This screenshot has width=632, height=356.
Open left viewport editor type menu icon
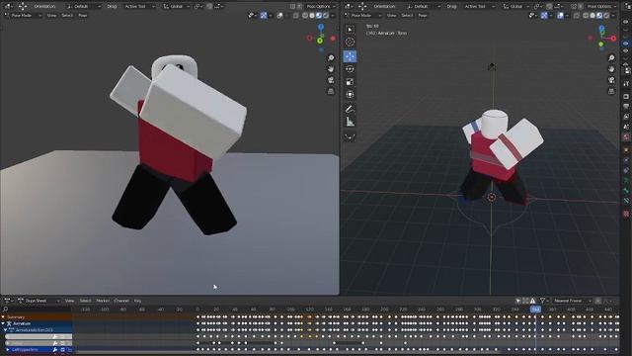pyautogui.click(x=8, y=7)
